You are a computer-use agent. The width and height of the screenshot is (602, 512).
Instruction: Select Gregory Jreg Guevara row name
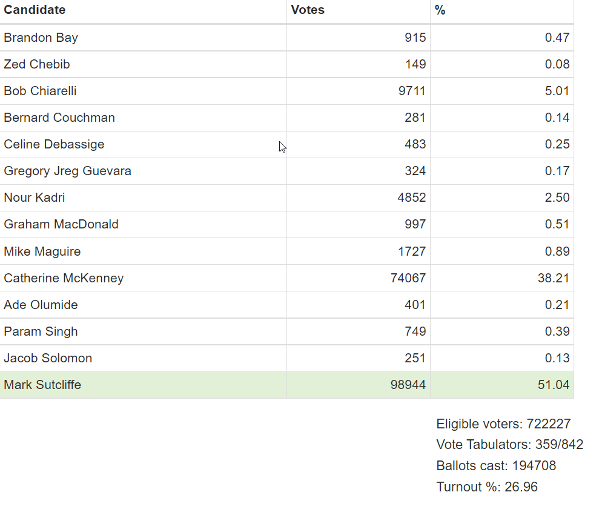point(67,171)
